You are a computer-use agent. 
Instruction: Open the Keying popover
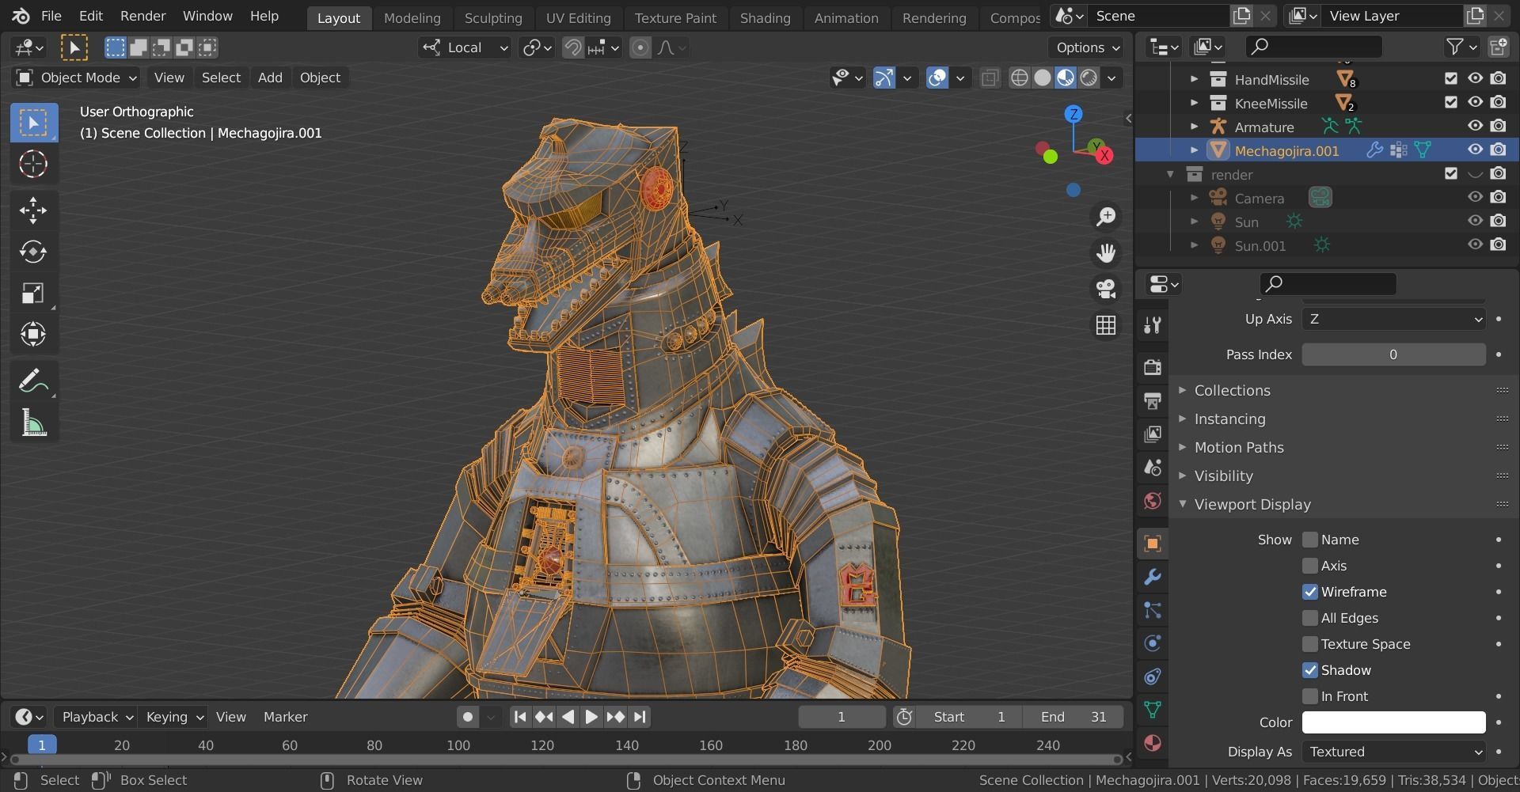(173, 717)
